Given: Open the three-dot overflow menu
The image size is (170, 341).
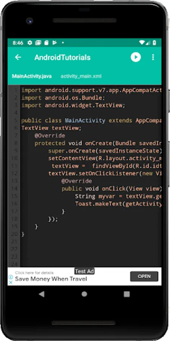Looking at the screenshot, I should click(x=153, y=57).
